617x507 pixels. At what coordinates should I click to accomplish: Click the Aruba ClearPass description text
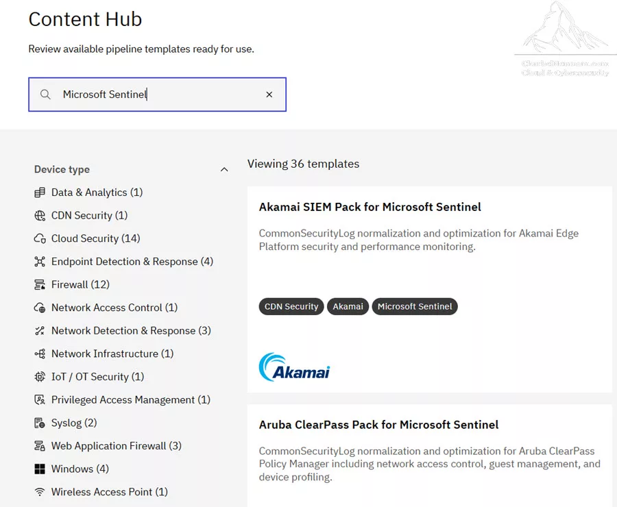(x=430, y=464)
